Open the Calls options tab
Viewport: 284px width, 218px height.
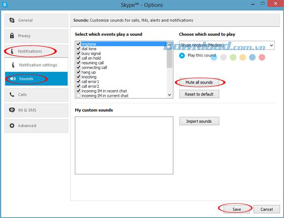click(x=36, y=95)
